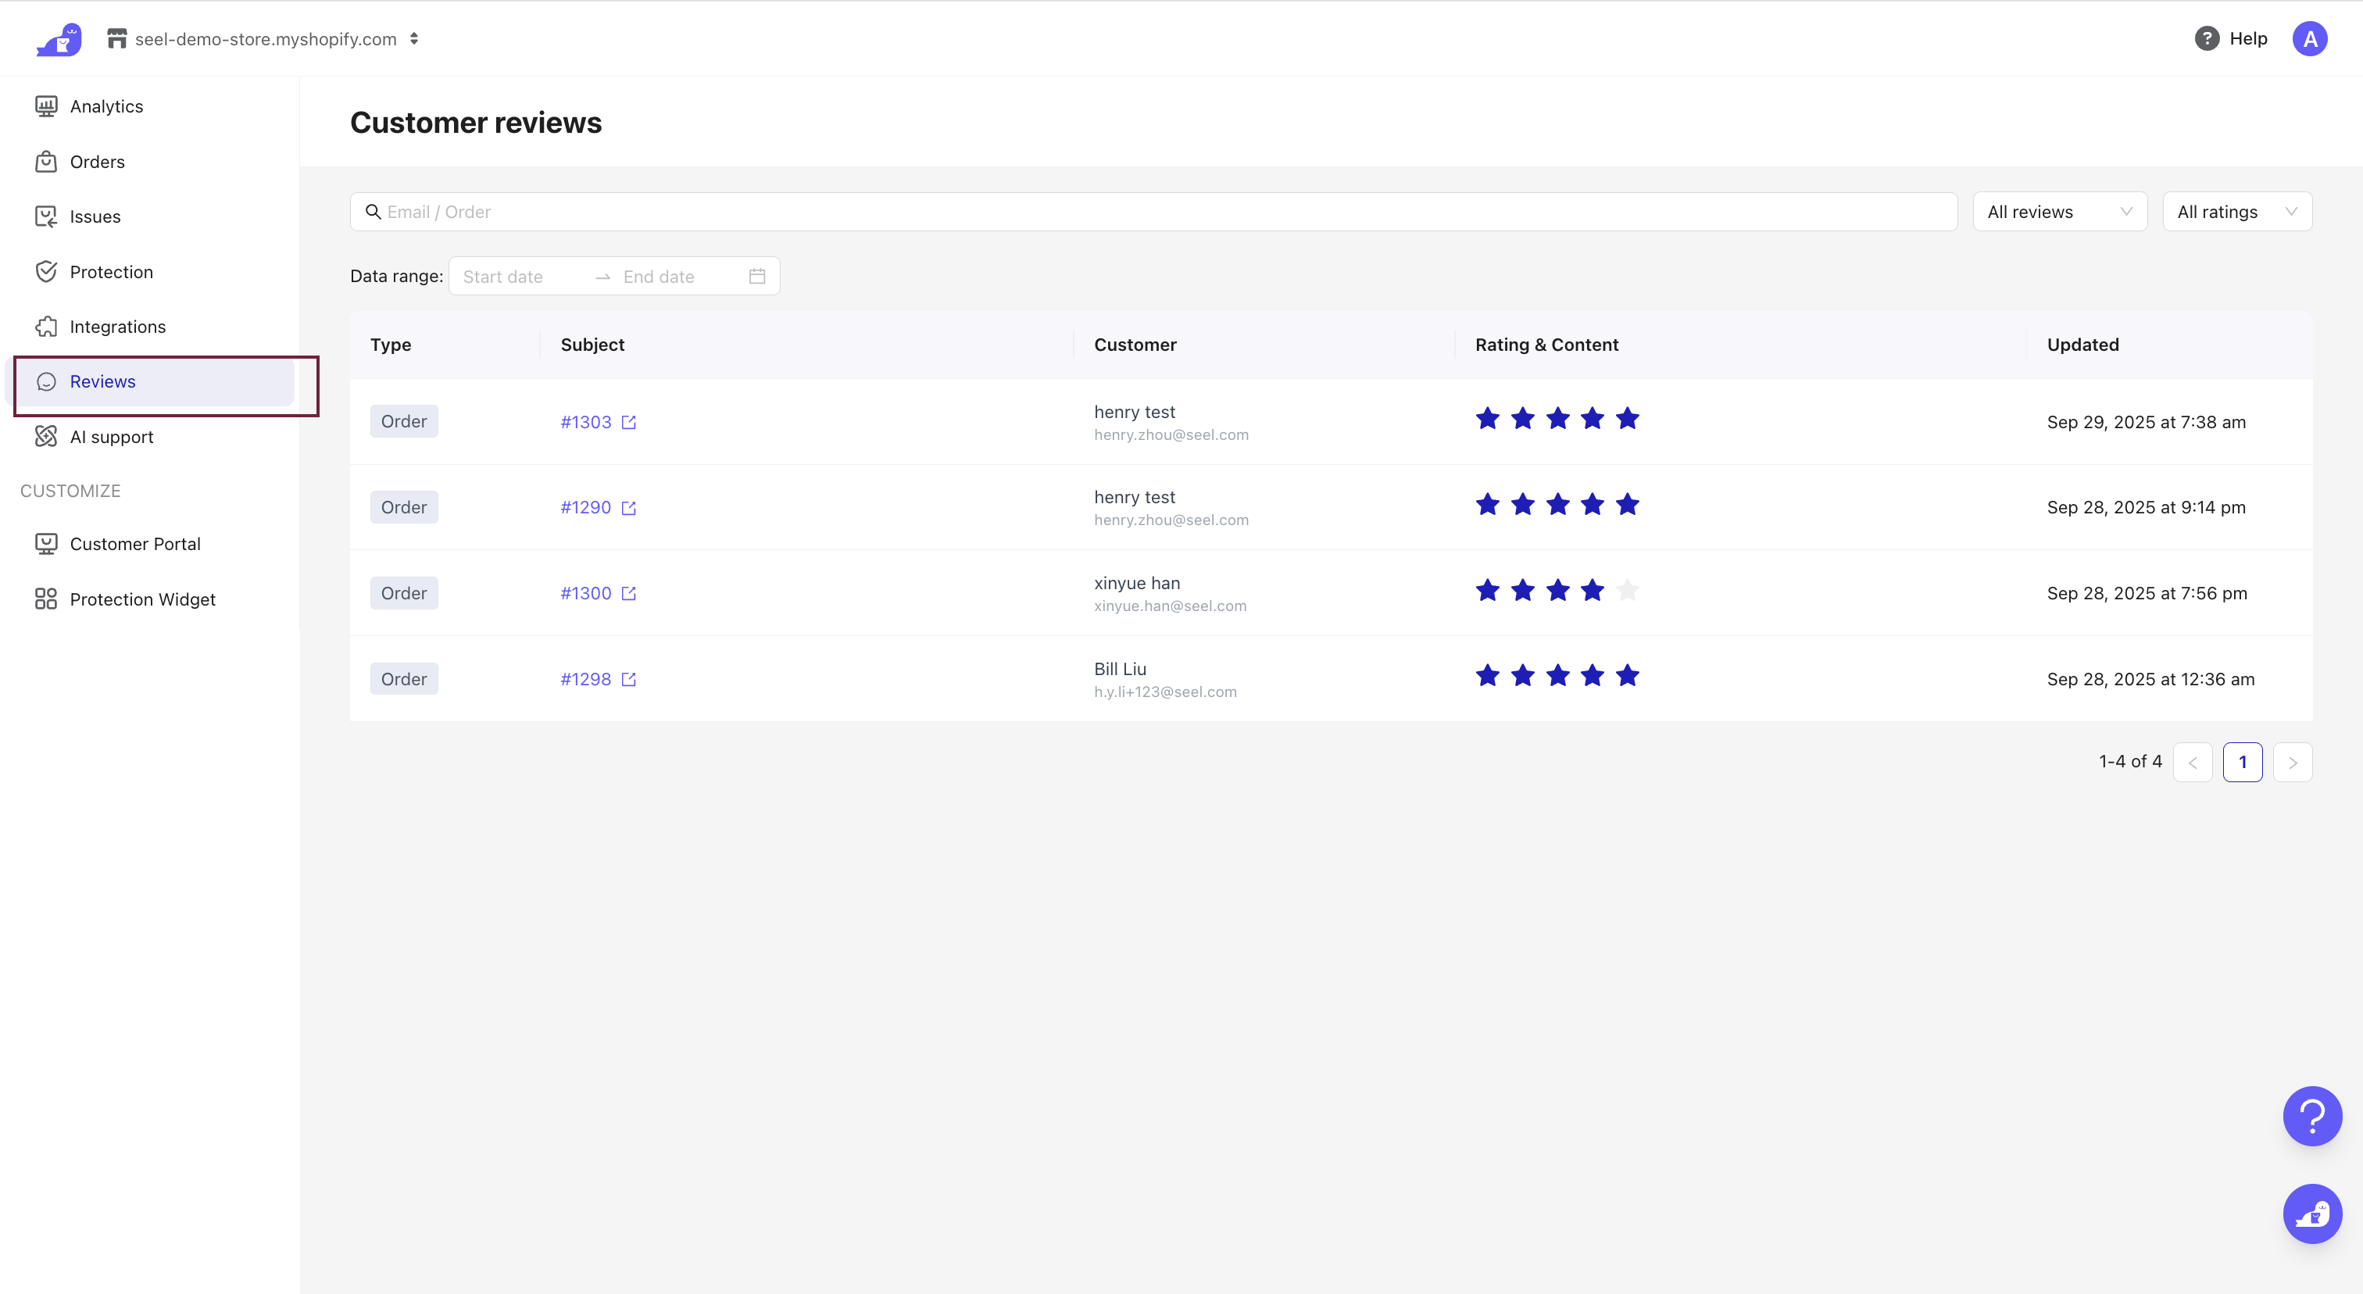Click the calendar icon in date range
This screenshot has width=2363, height=1294.
pos(756,276)
